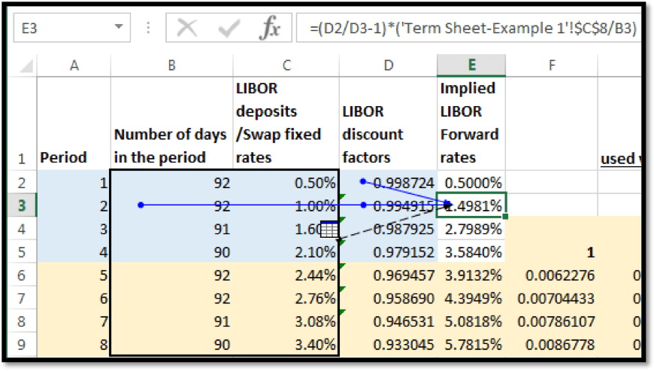Select row 2 header
Screen dimensions: 654x371
tap(23, 182)
